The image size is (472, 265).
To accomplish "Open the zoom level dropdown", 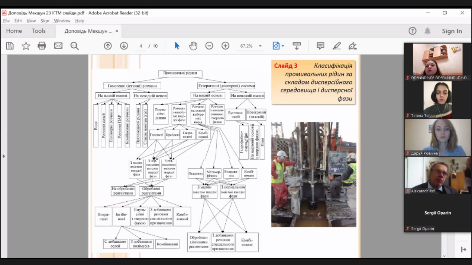I will click(x=260, y=46).
